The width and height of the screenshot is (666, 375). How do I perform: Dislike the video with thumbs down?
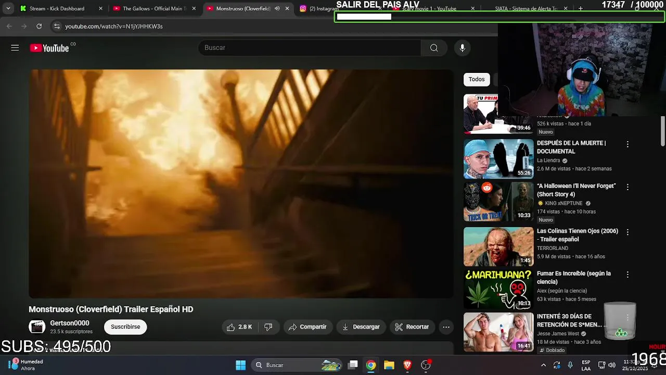(x=268, y=327)
